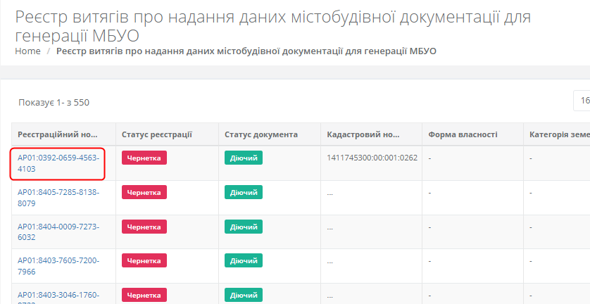Click the Home breadcrumb link
The width and height of the screenshot is (590, 304).
coord(27,51)
